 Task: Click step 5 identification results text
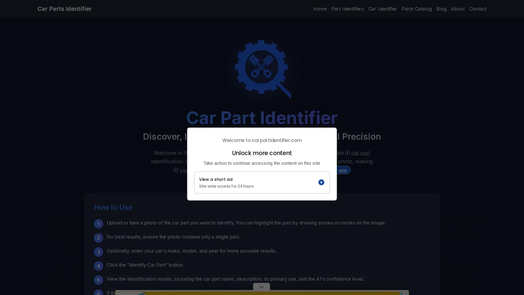(x=236, y=279)
